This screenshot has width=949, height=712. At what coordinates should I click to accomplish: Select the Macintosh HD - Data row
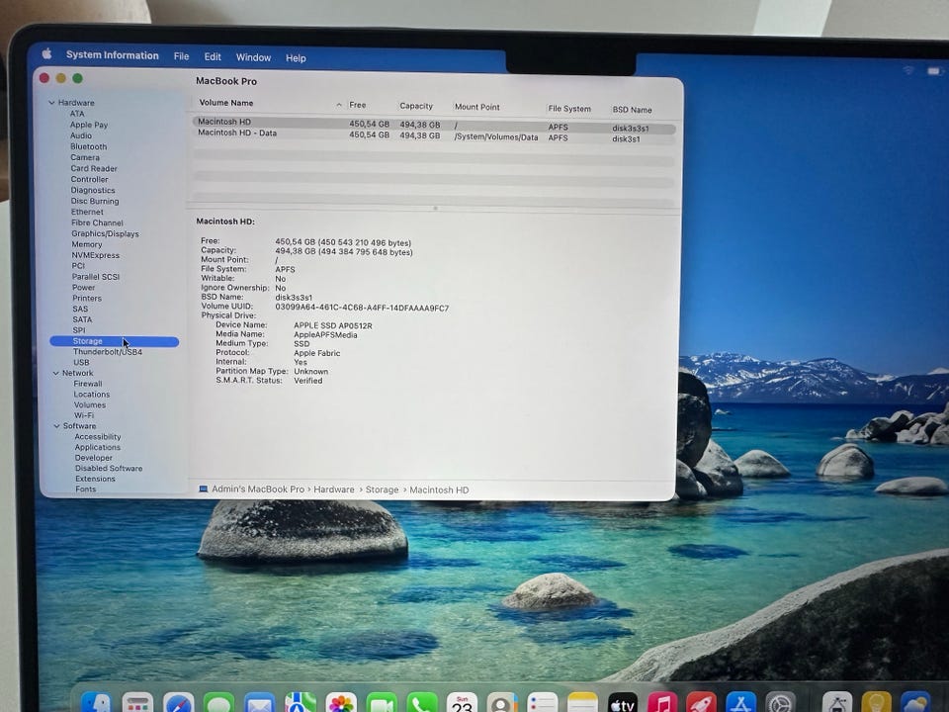tap(434, 135)
